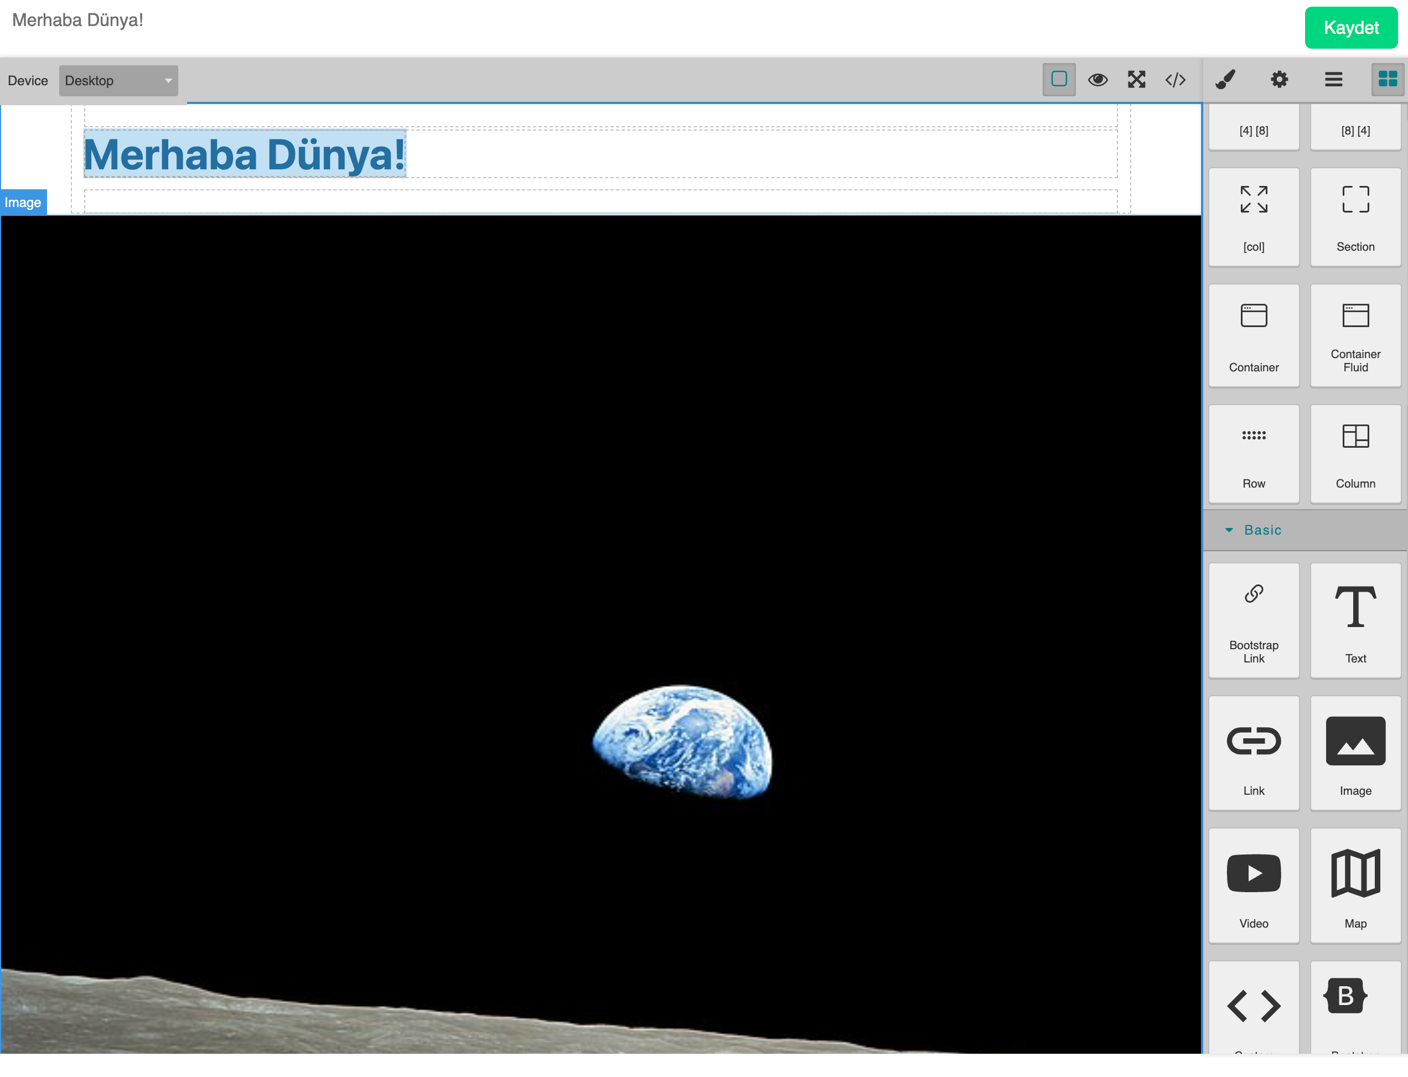Open the Device Desktop dropdown
Screen dimensions: 1408x1077
pyautogui.click(x=118, y=81)
